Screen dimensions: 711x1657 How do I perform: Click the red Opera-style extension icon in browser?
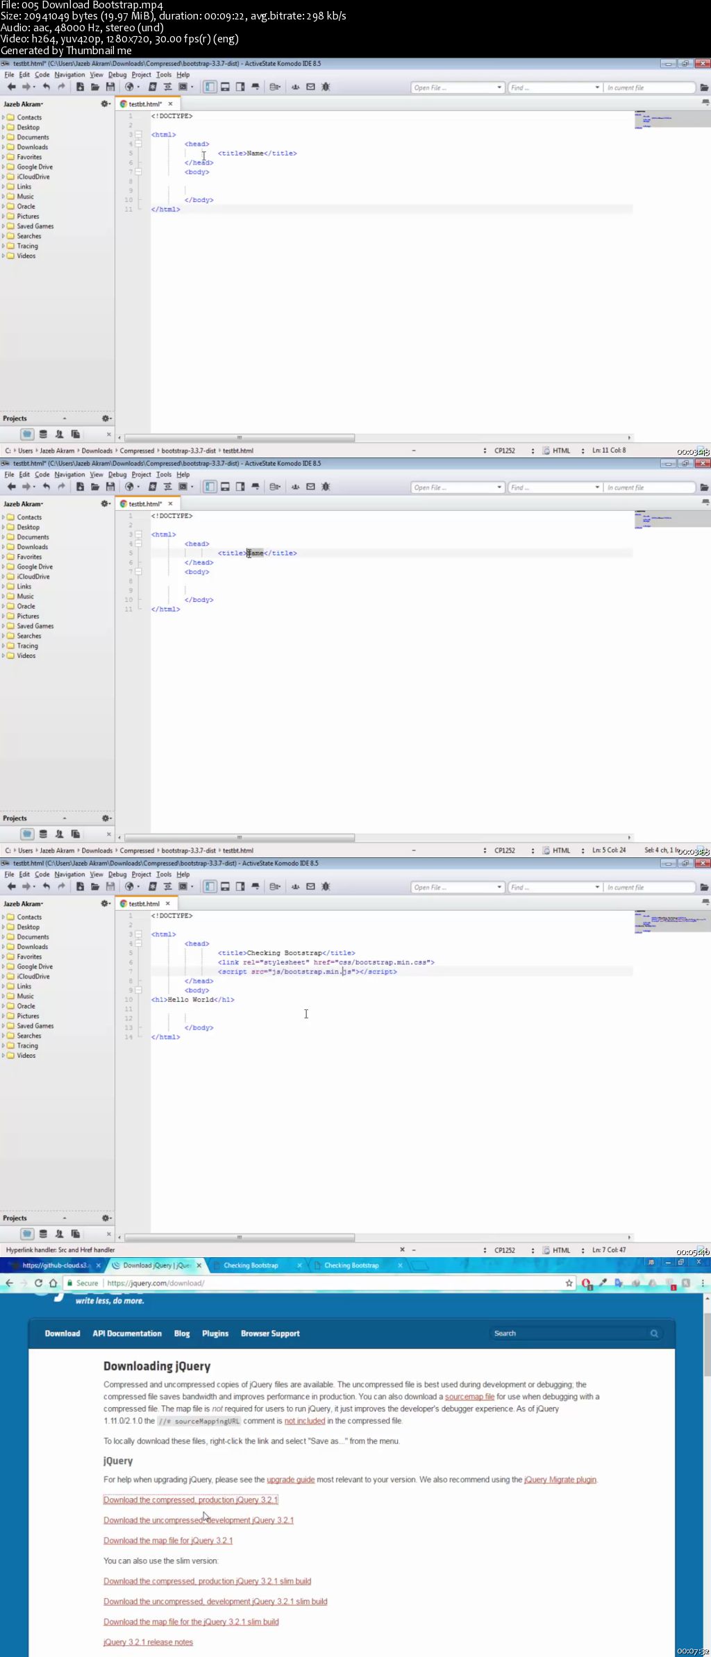[587, 1284]
